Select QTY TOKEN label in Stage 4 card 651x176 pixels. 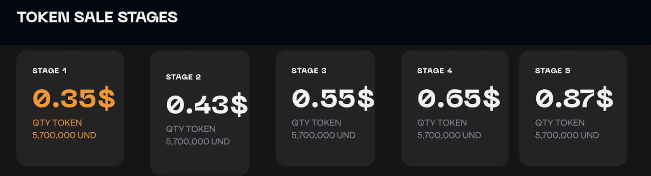click(442, 123)
